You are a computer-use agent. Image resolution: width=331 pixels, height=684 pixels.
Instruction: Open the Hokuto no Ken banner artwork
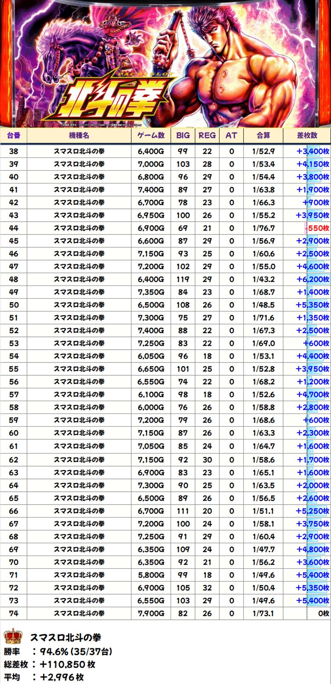pyautogui.click(x=165, y=64)
